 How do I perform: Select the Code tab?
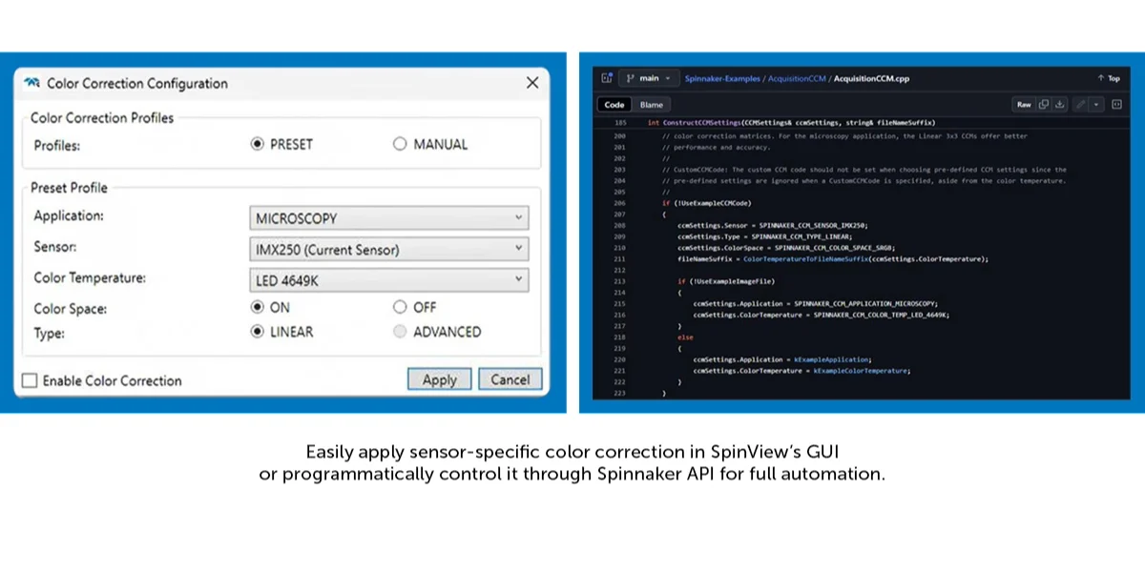614,105
